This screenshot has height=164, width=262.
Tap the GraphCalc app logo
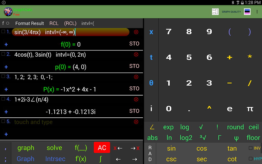pos(8,12)
